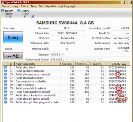The image size is (133, 122).
Task: Select the Počet přemapovaných sektorů row name
Action: [x=33, y=74]
